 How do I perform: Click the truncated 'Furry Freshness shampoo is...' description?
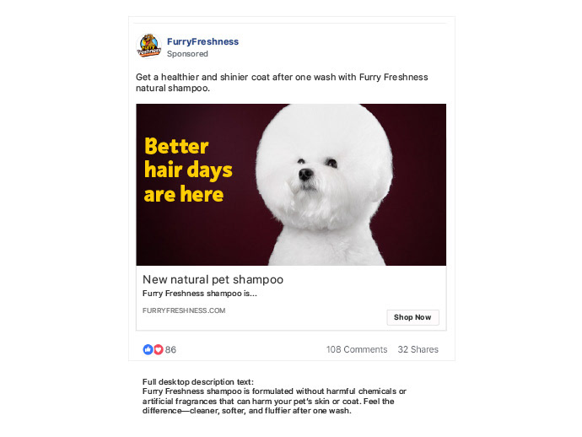coord(200,294)
